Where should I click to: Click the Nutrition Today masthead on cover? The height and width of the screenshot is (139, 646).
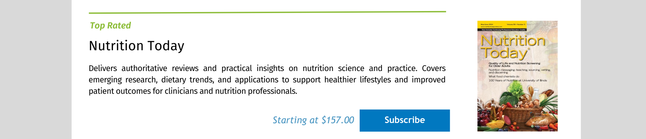[x=512, y=47]
